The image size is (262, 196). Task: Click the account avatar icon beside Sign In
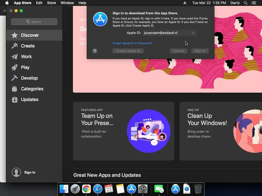[16, 172]
